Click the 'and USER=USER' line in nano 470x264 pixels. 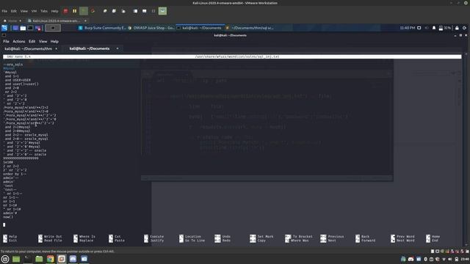(18, 80)
